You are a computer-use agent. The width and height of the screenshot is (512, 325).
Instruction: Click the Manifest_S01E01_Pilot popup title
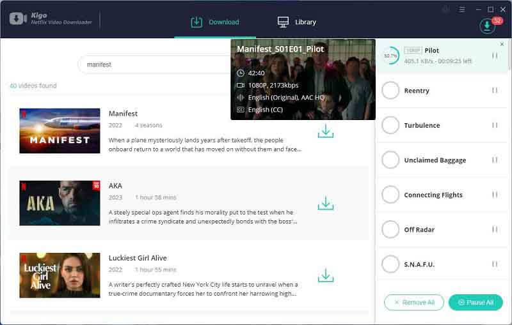(280, 49)
